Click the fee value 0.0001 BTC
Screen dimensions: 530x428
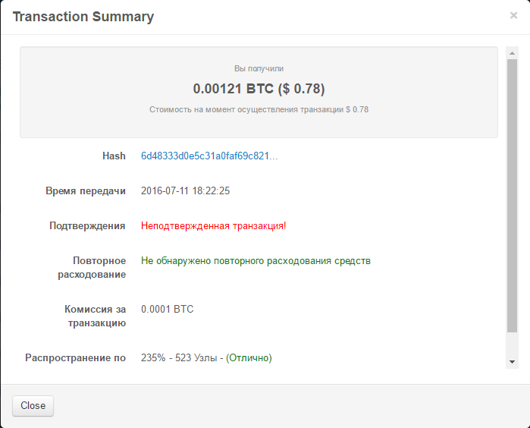[x=167, y=309]
